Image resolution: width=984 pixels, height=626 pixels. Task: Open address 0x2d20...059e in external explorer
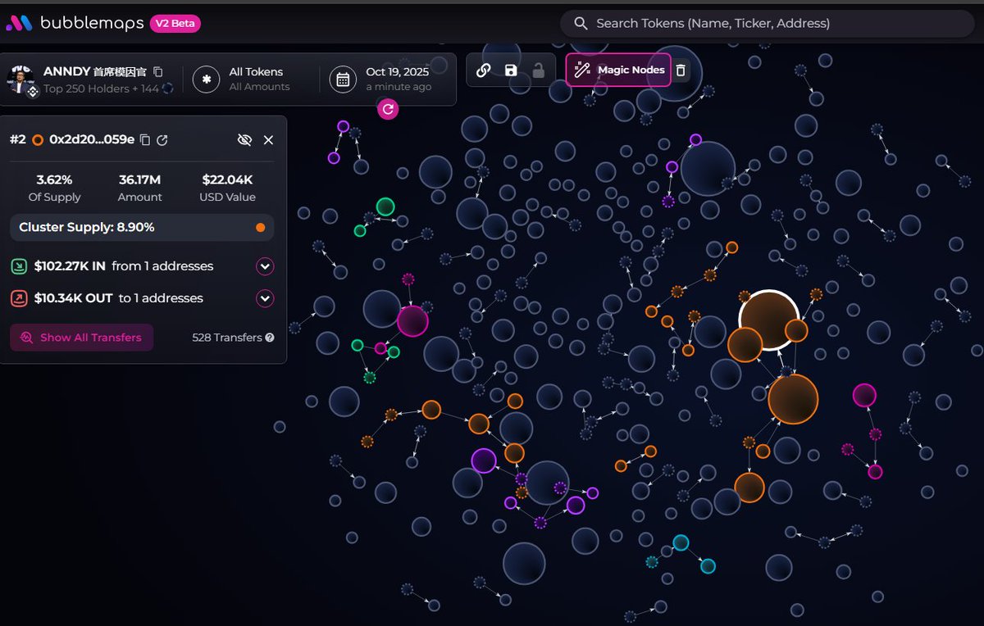click(162, 140)
